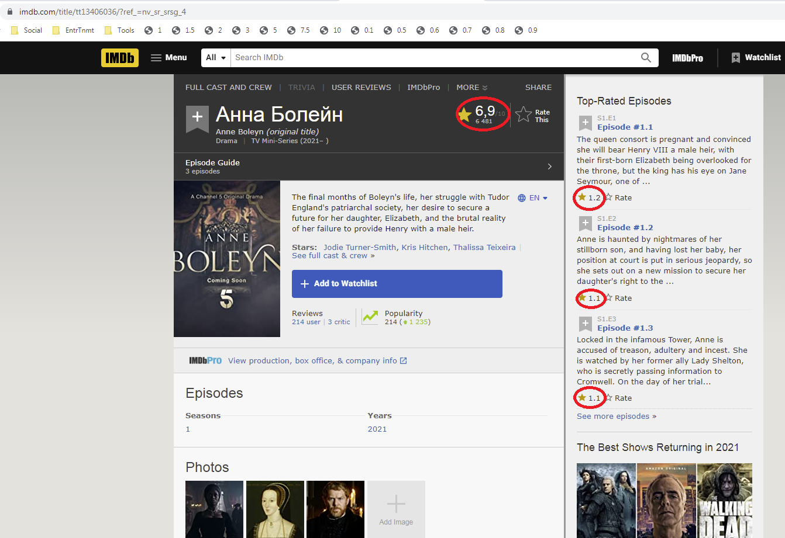
Task: Click SHARE in the title bar
Action: (538, 88)
